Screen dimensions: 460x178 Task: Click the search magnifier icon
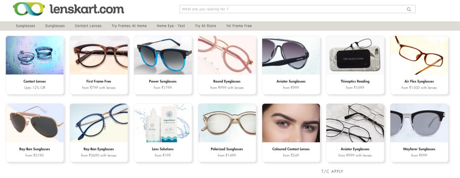409,9
